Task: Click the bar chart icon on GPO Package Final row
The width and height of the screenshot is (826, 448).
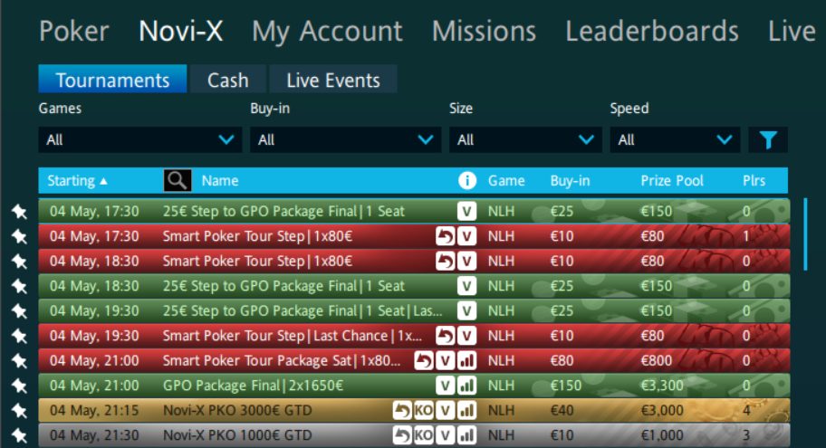Action: [467, 386]
